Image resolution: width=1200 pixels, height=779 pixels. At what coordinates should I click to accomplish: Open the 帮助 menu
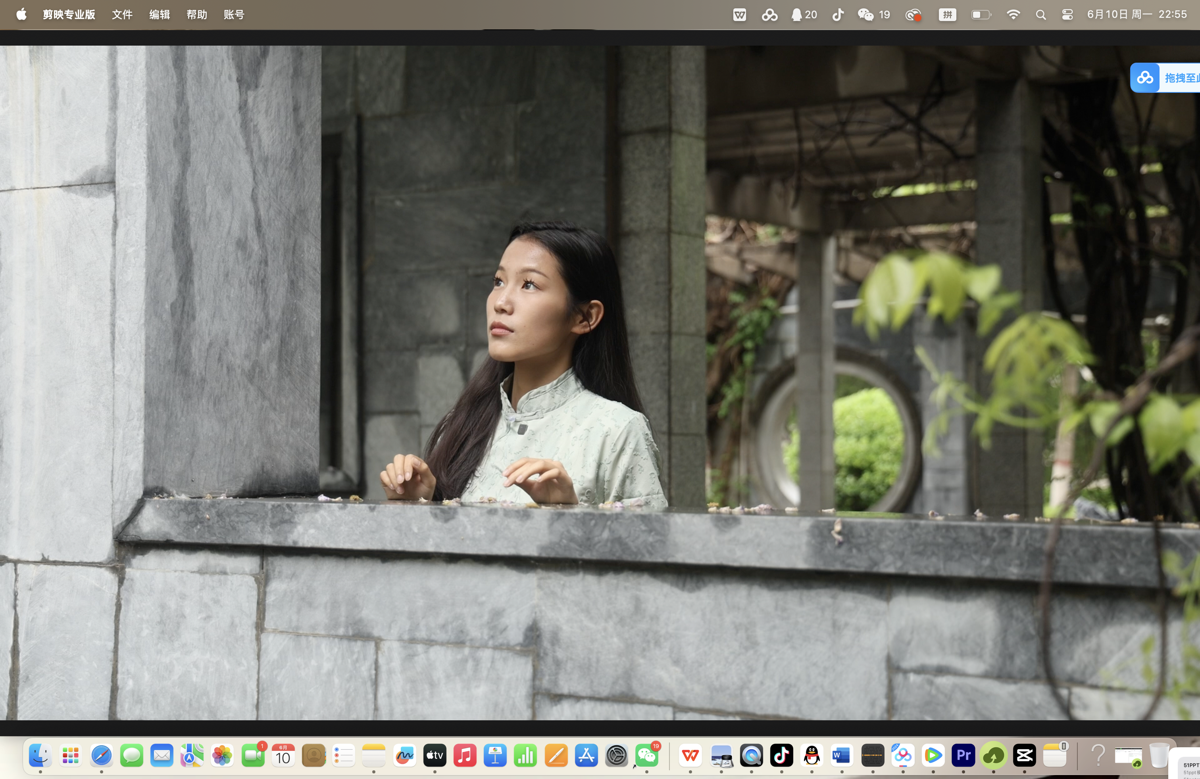tap(197, 15)
